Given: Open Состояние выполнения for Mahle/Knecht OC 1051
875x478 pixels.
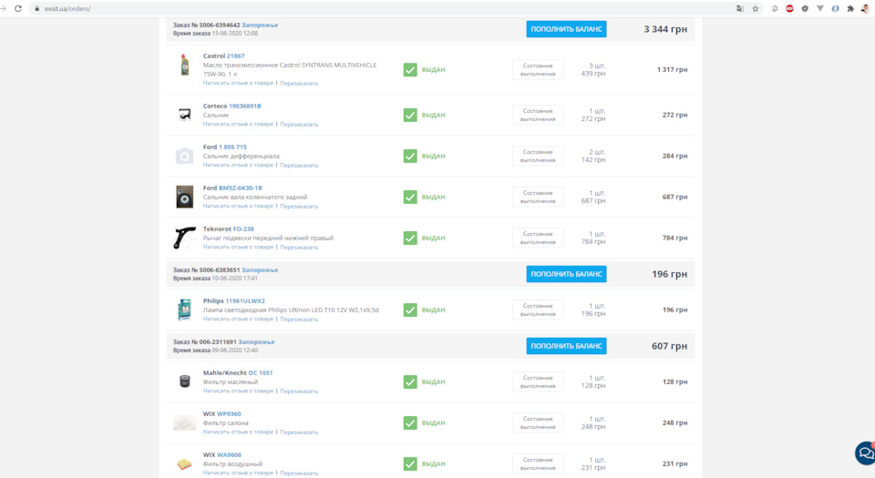Looking at the screenshot, I should [x=538, y=381].
